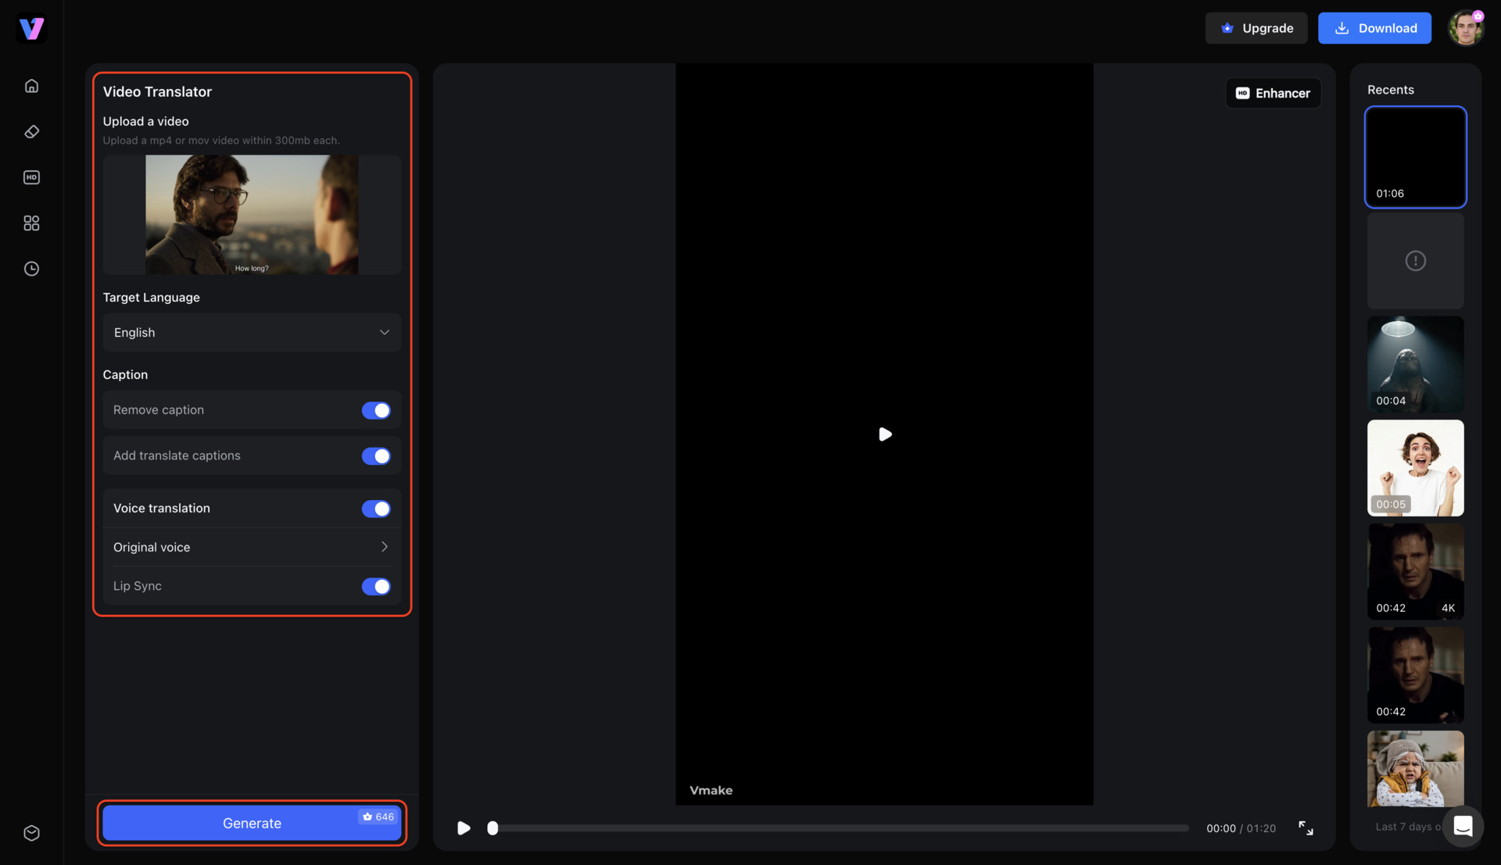1501x865 pixels.
Task: Click the Generate button
Action: [x=252, y=823]
